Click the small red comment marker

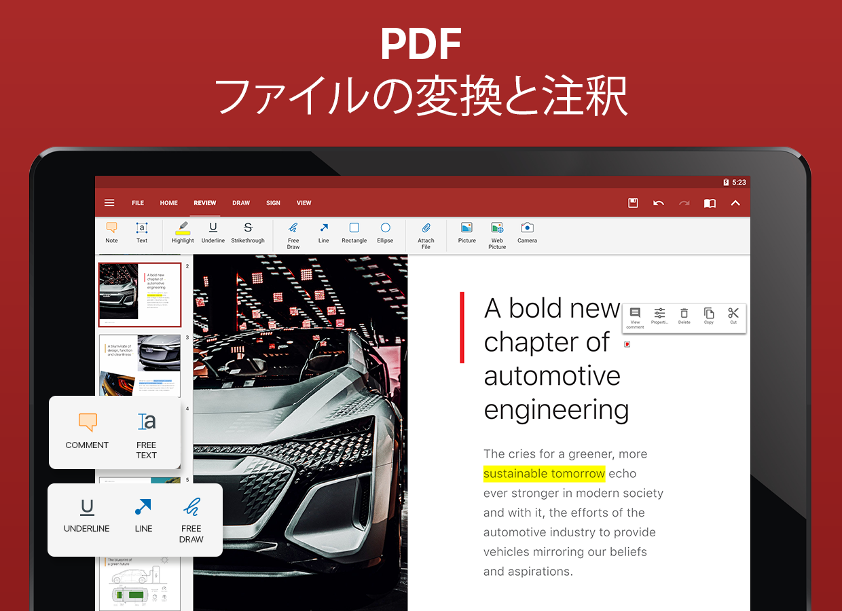pos(627,344)
